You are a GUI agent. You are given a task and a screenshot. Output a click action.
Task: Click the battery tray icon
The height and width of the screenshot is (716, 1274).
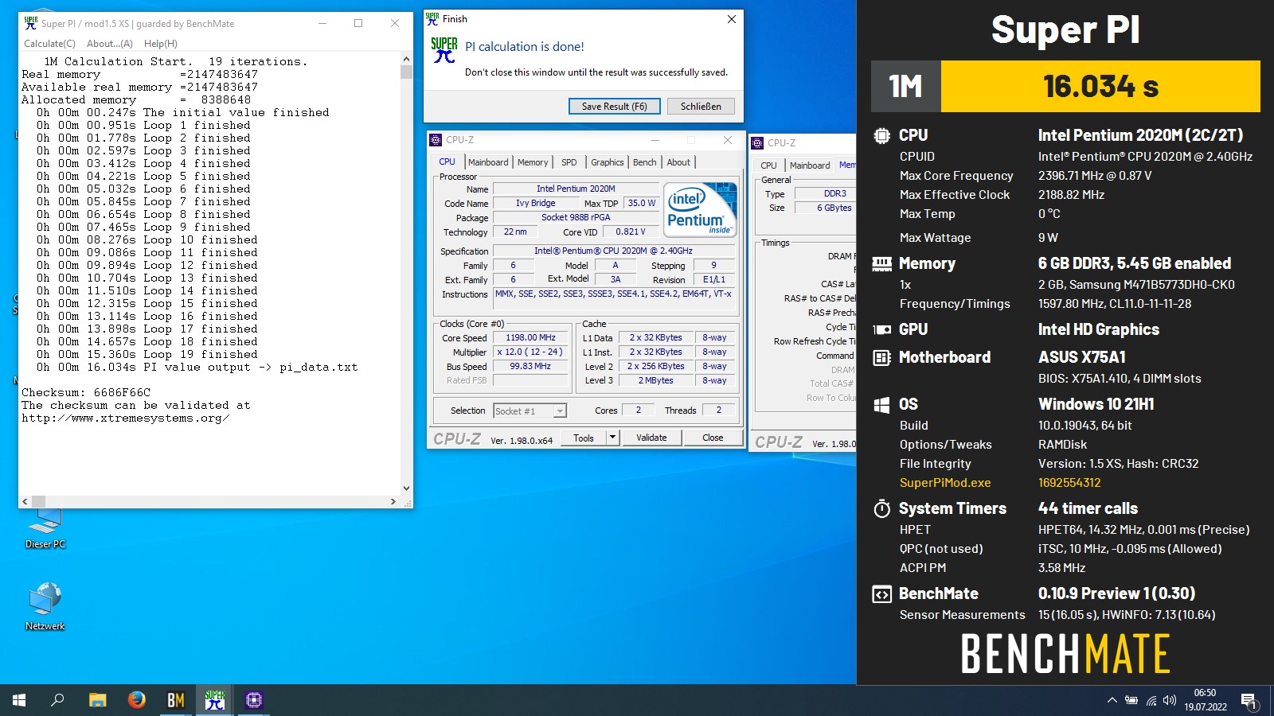point(1131,700)
